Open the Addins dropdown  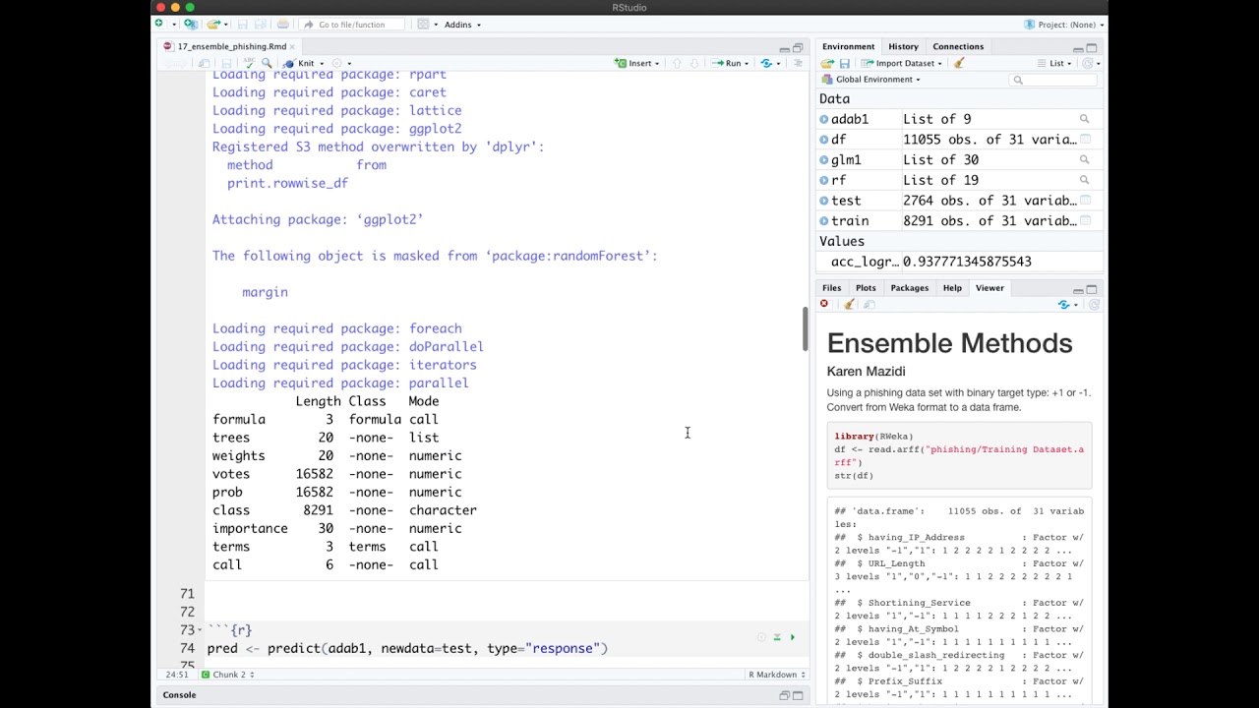(461, 25)
